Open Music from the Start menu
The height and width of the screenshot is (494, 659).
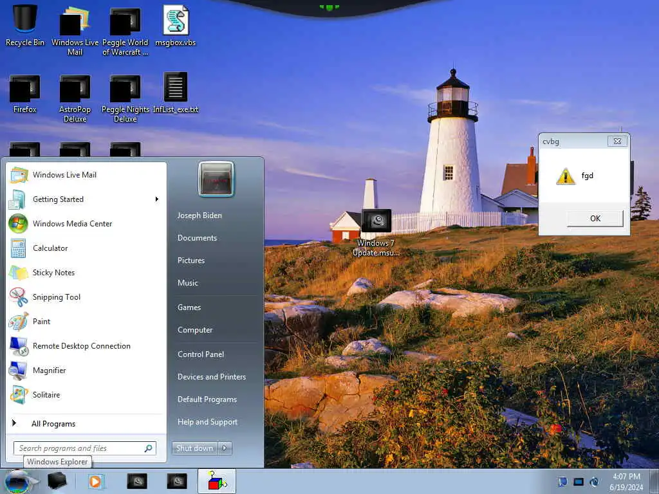188,283
